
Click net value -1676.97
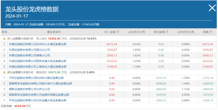[208, 95]
